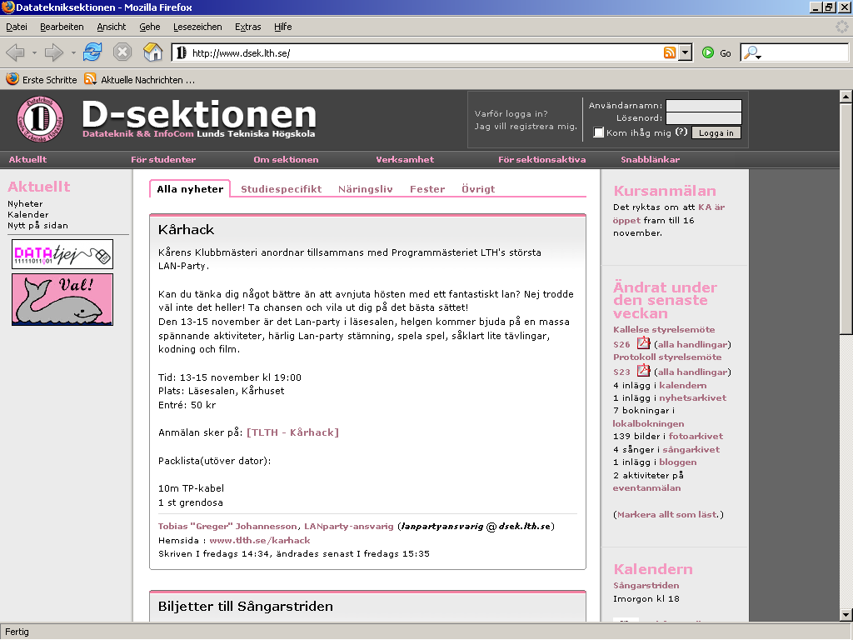The image size is (853, 640).
Task: Click the vertical scrollbar up arrow
Action: 846,97
